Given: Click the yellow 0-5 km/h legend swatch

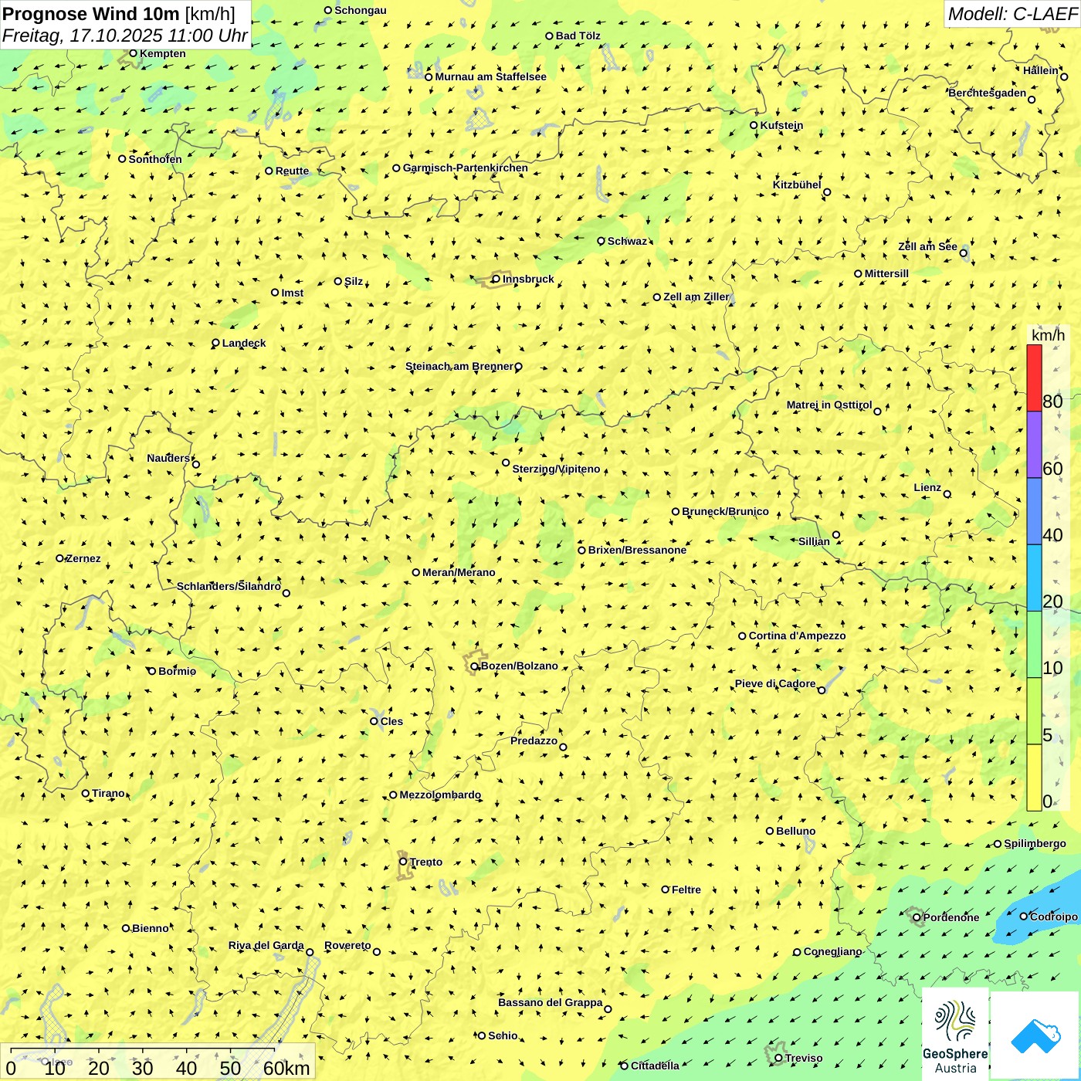Looking at the screenshot, I should 1034,778.
